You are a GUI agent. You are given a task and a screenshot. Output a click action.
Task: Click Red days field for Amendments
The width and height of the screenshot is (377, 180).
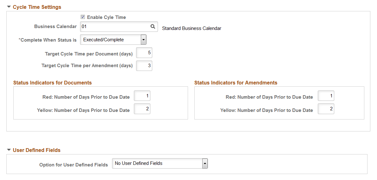click(x=326, y=96)
